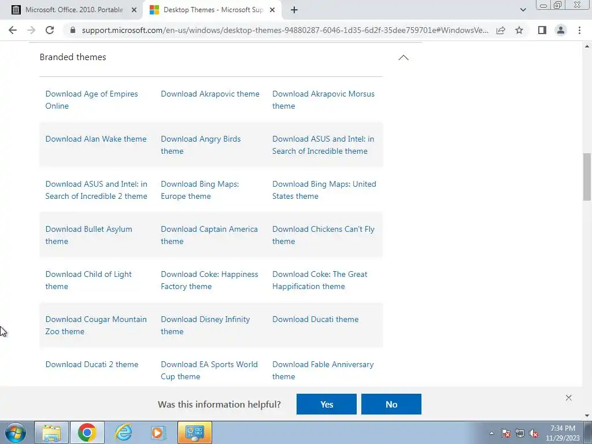Open the Chrome side panel

coord(542,30)
